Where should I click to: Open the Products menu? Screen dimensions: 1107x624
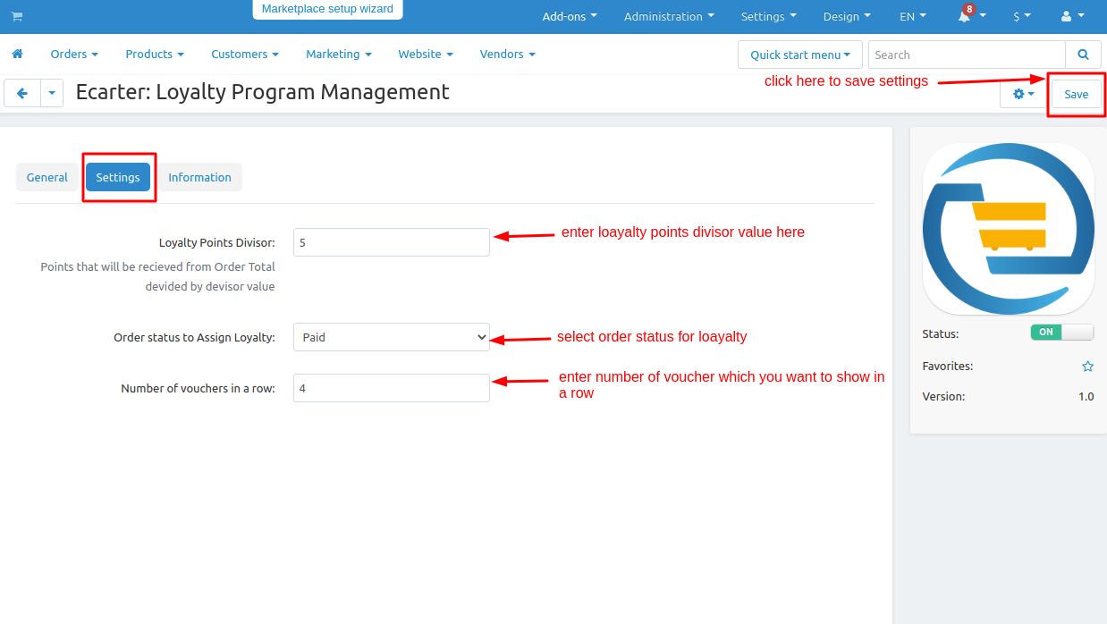coord(155,54)
